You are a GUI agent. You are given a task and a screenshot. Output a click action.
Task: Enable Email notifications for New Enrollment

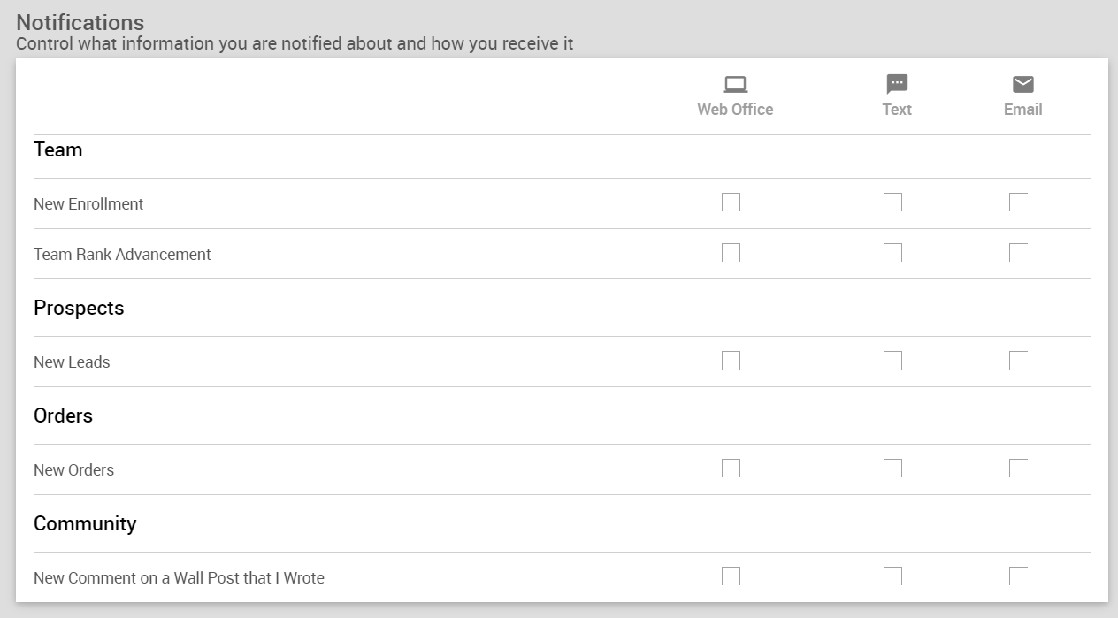point(1019,202)
